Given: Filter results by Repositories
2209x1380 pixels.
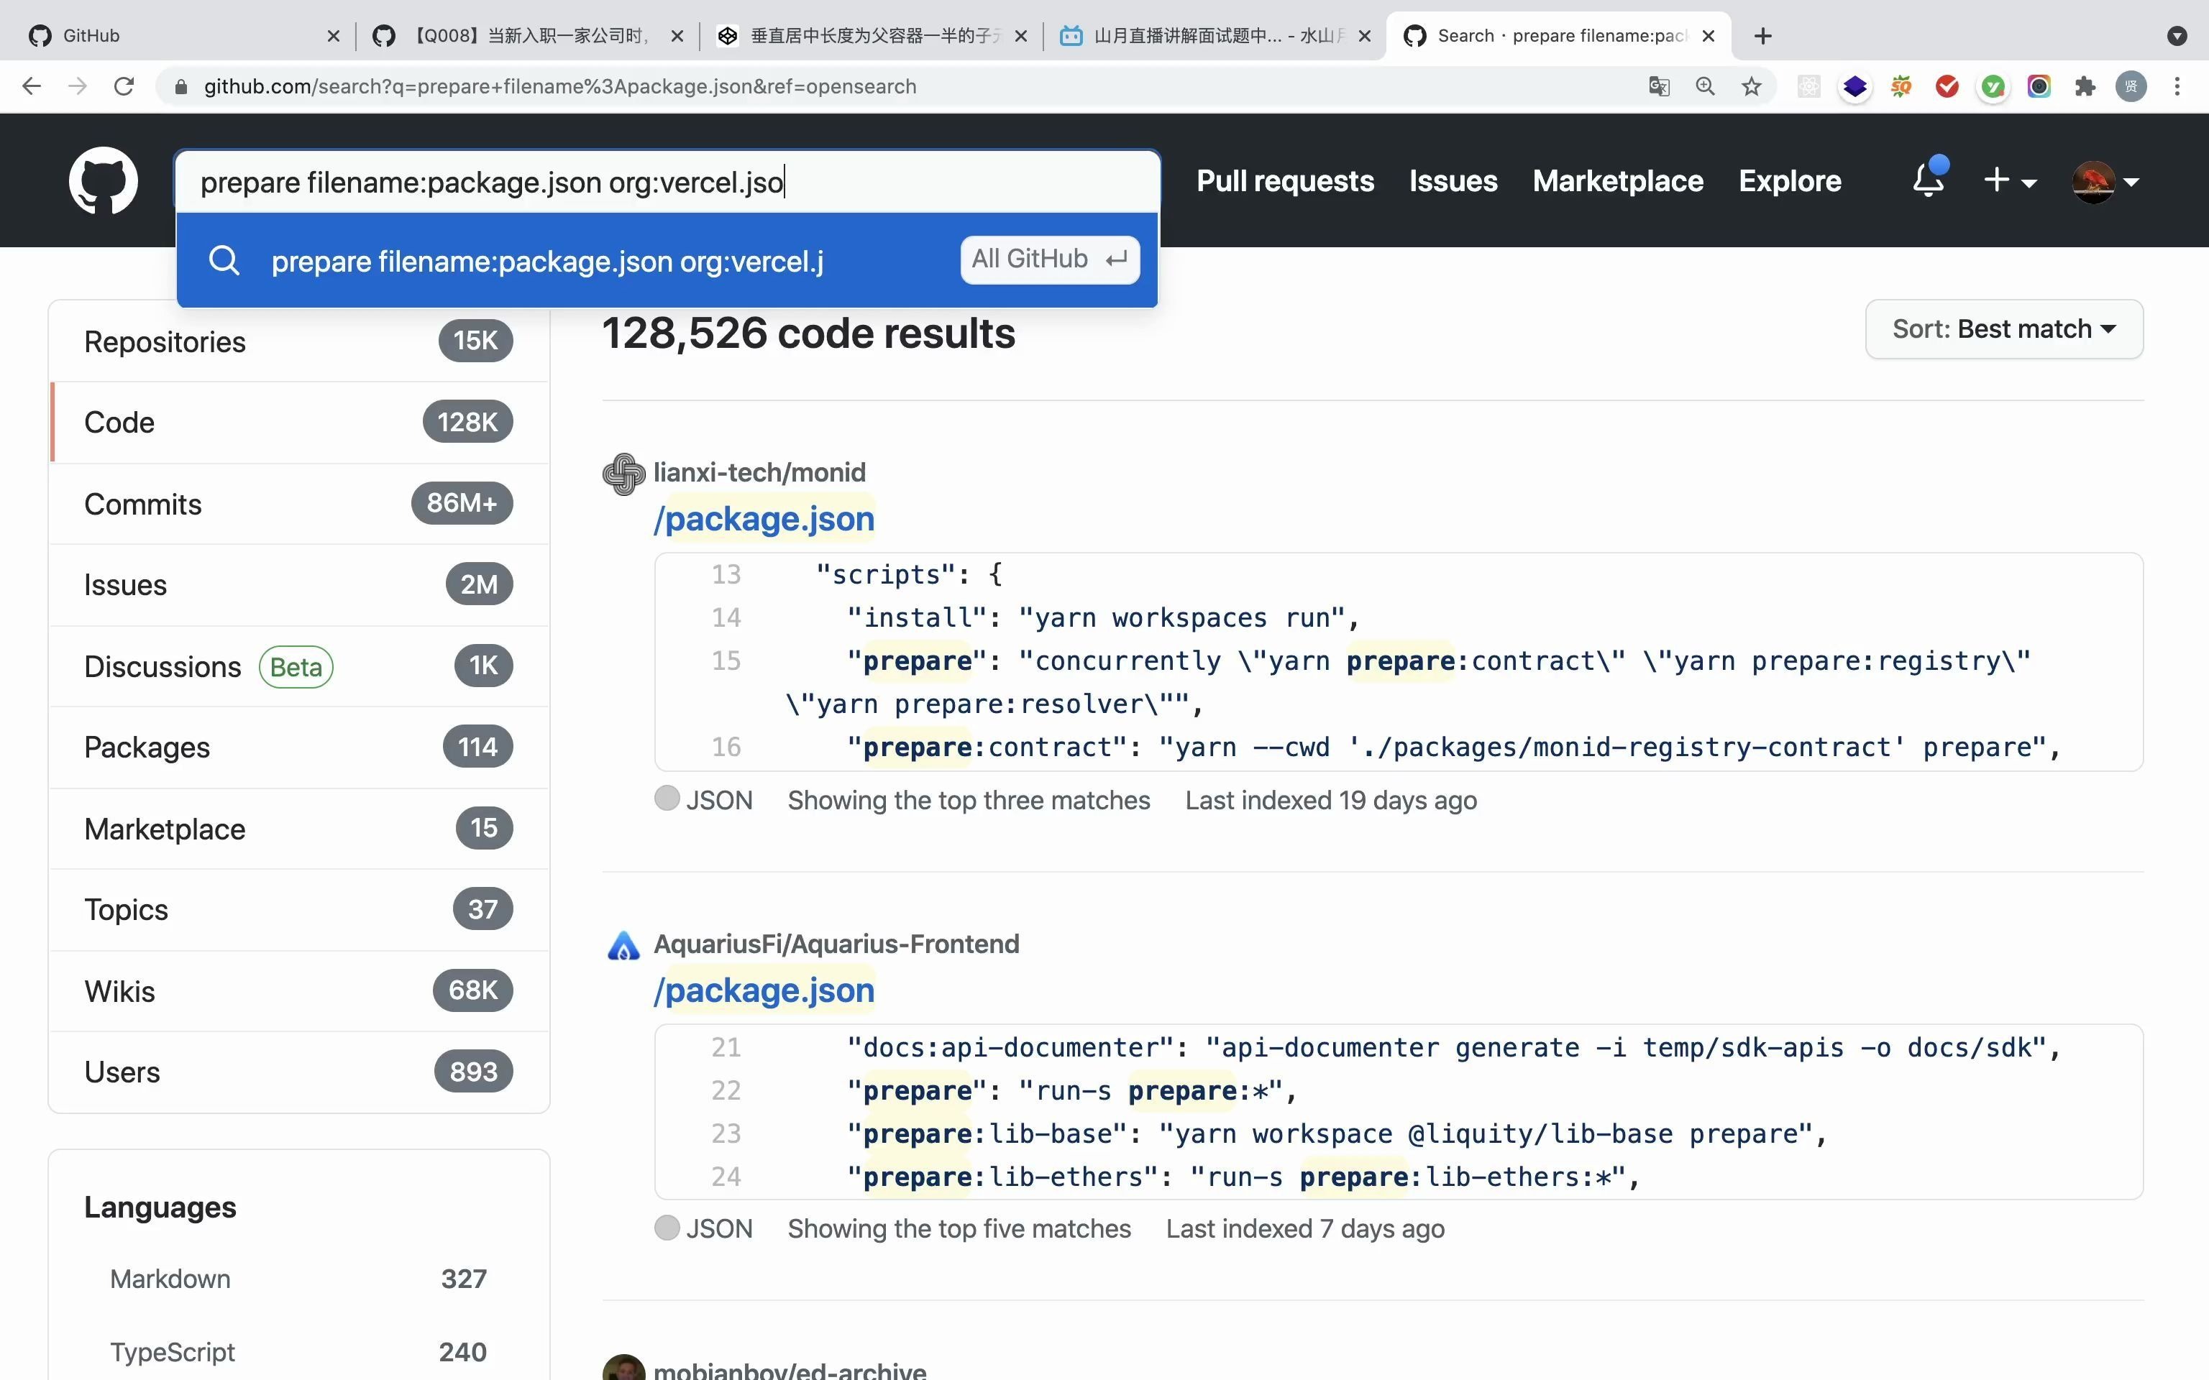Looking at the screenshot, I should tap(298, 341).
